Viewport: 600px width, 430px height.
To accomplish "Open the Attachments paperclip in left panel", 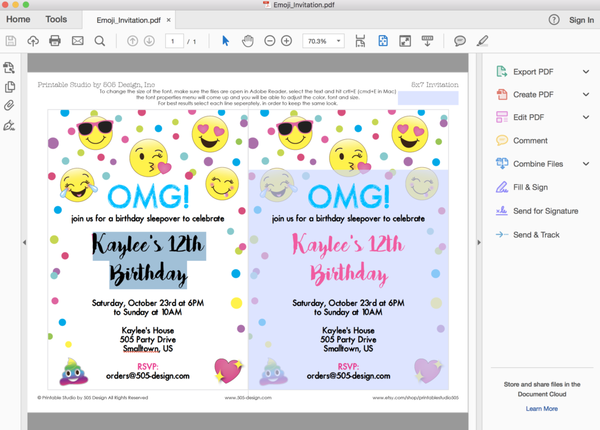I will (9, 105).
